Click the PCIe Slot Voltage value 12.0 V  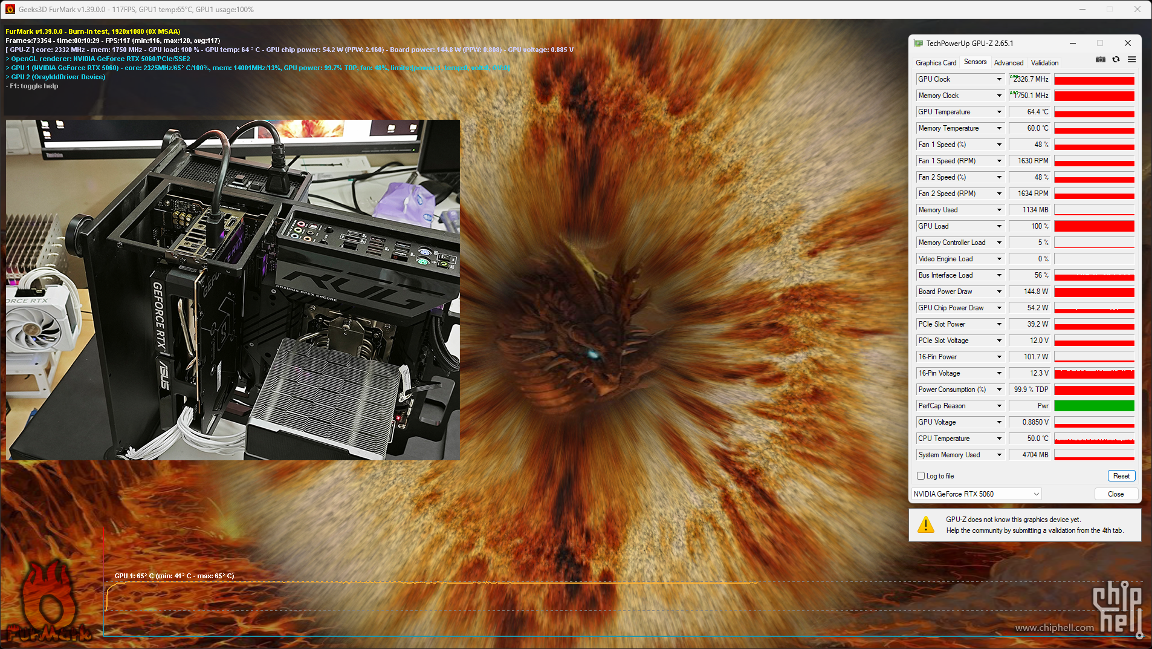point(1030,341)
